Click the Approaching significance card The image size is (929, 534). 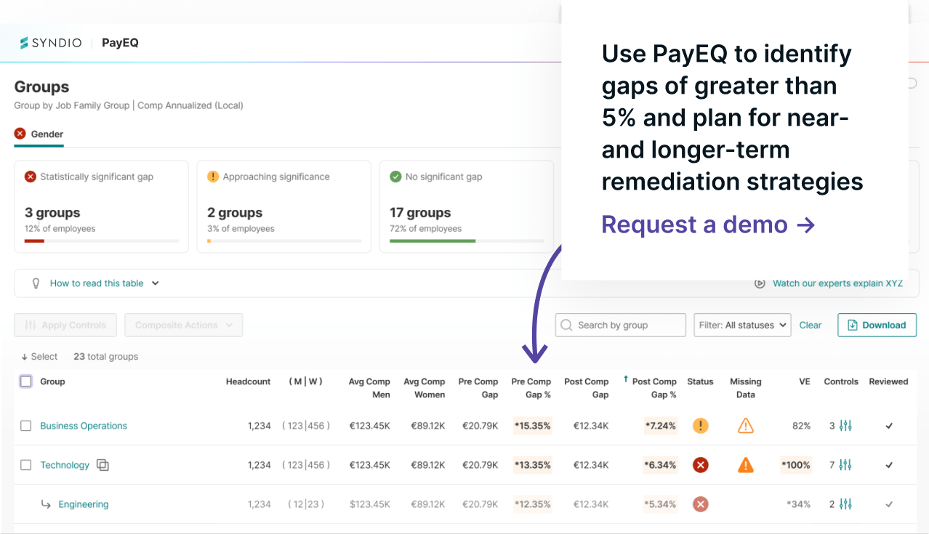(x=284, y=207)
